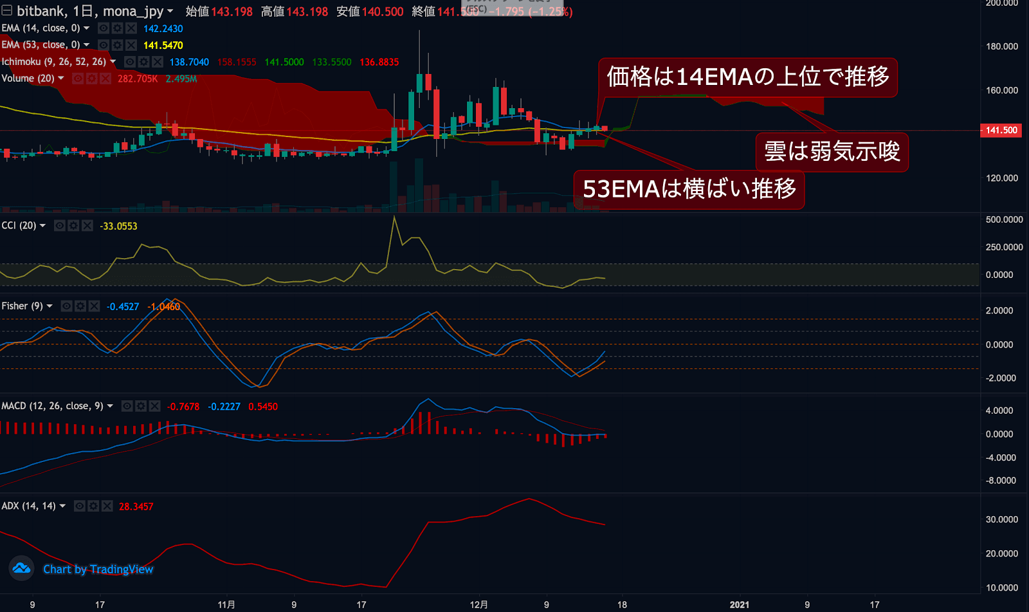Toggle MACD indicator visibility eye
Image resolution: width=1029 pixels, height=612 pixels.
point(127,406)
